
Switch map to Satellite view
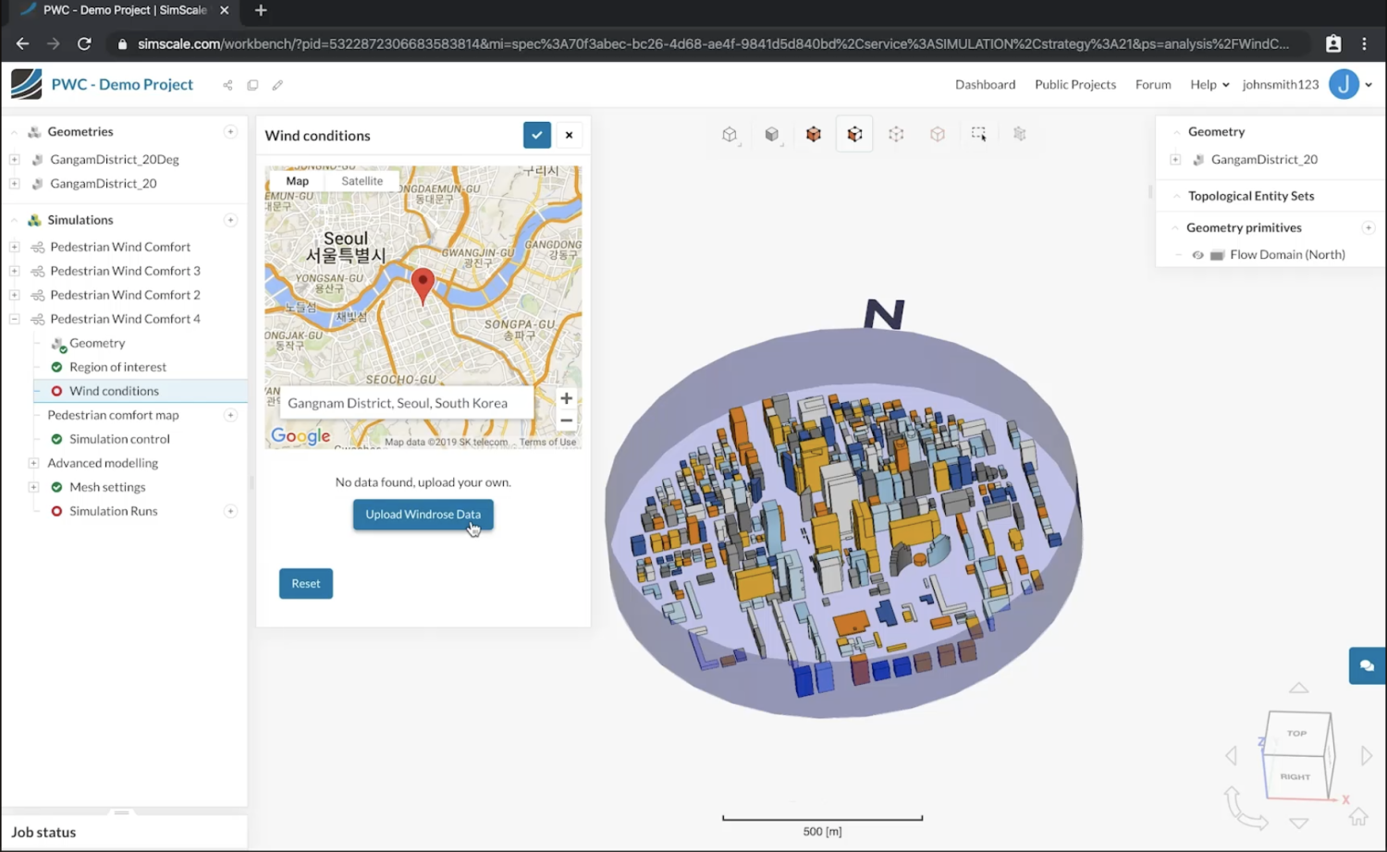[x=362, y=181]
